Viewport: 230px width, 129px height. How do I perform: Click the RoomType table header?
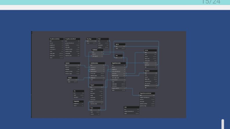pyautogui.click(x=91, y=39)
